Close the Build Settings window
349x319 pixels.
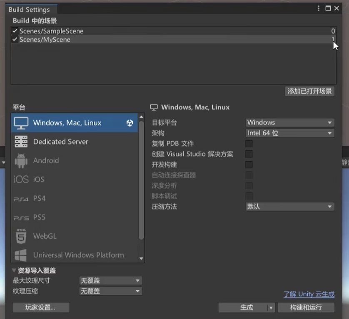(x=337, y=8)
